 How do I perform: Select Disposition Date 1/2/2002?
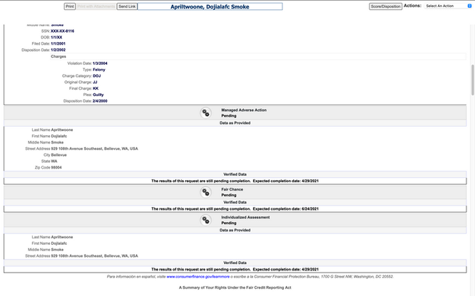click(58, 51)
